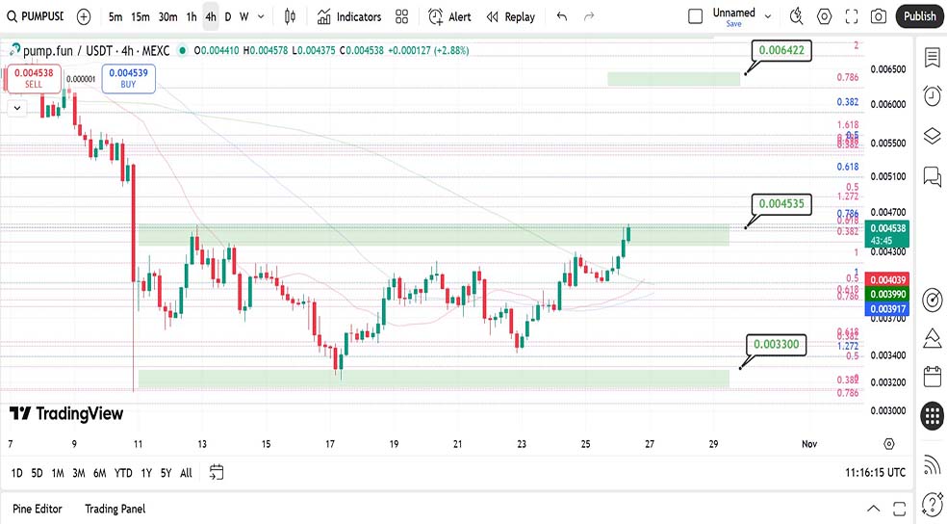Click the Publish button
The image size is (947, 524).
919,16
